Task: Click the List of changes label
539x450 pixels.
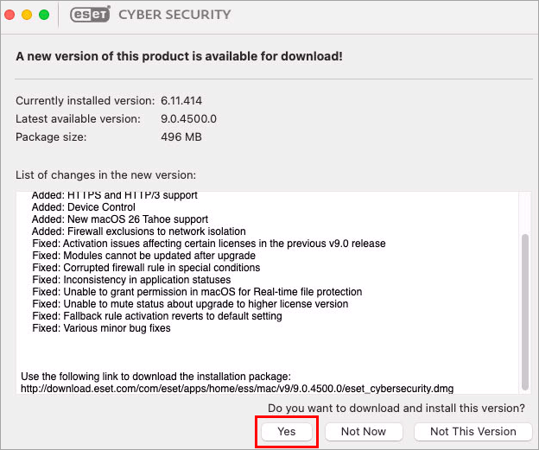Action: pyautogui.click(x=106, y=175)
